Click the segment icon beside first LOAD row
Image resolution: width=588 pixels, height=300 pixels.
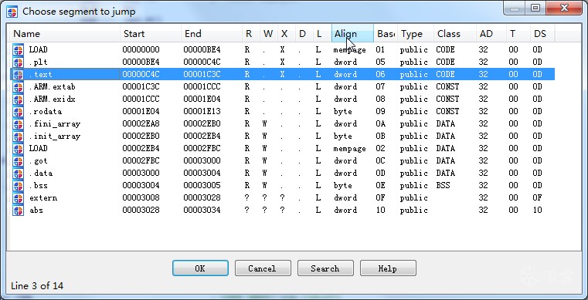pos(18,50)
